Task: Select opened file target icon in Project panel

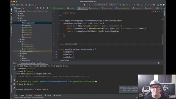Action: 37,8
